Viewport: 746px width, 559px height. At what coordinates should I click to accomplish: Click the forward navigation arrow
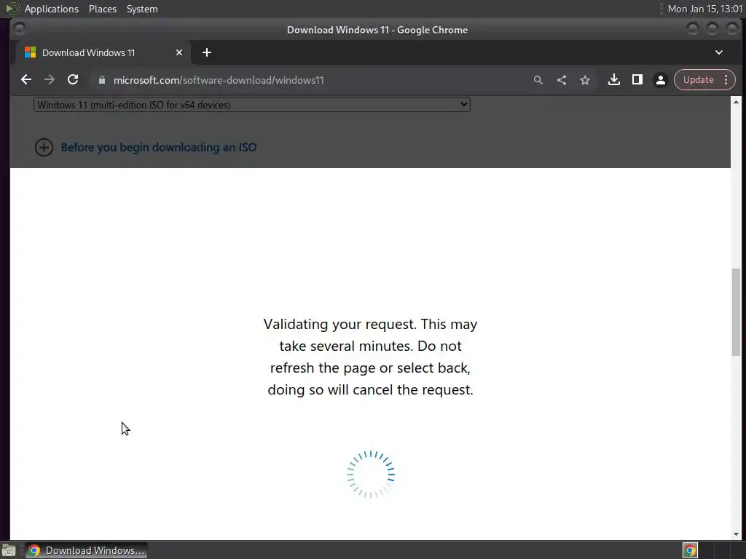[x=50, y=80]
